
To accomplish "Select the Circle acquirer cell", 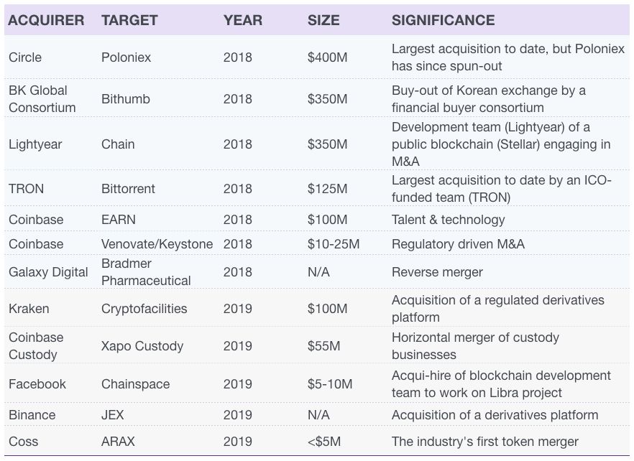I will click(25, 57).
